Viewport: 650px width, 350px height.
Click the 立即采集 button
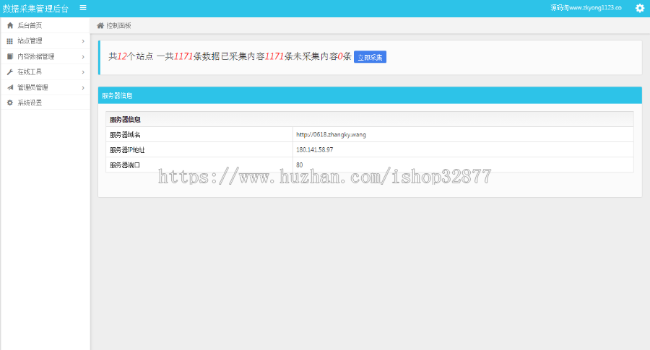(x=370, y=57)
